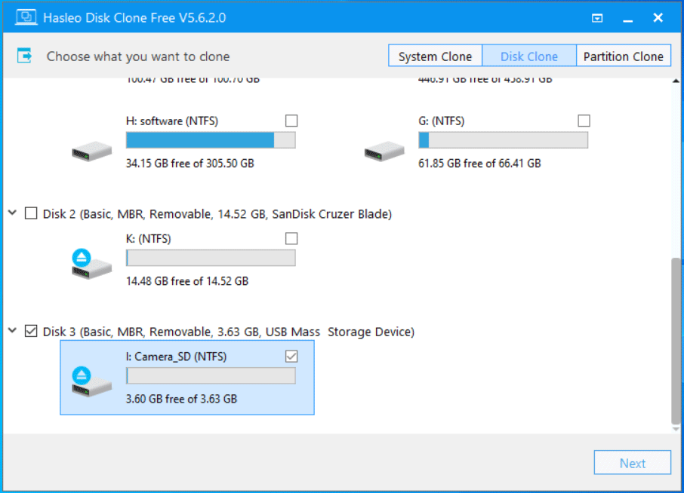Check the G: (NTFS) partition checkbox
684x493 pixels.
click(584, 121)
